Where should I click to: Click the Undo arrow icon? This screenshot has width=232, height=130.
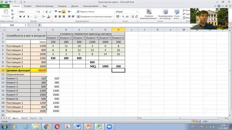(x=10, y=2)
